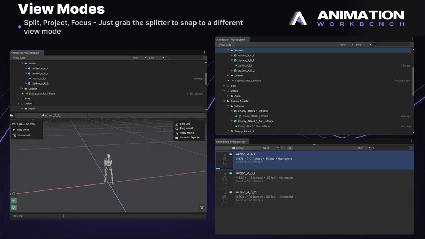Click the Humanoid rig icon in preview info

[x=15, y=135]
